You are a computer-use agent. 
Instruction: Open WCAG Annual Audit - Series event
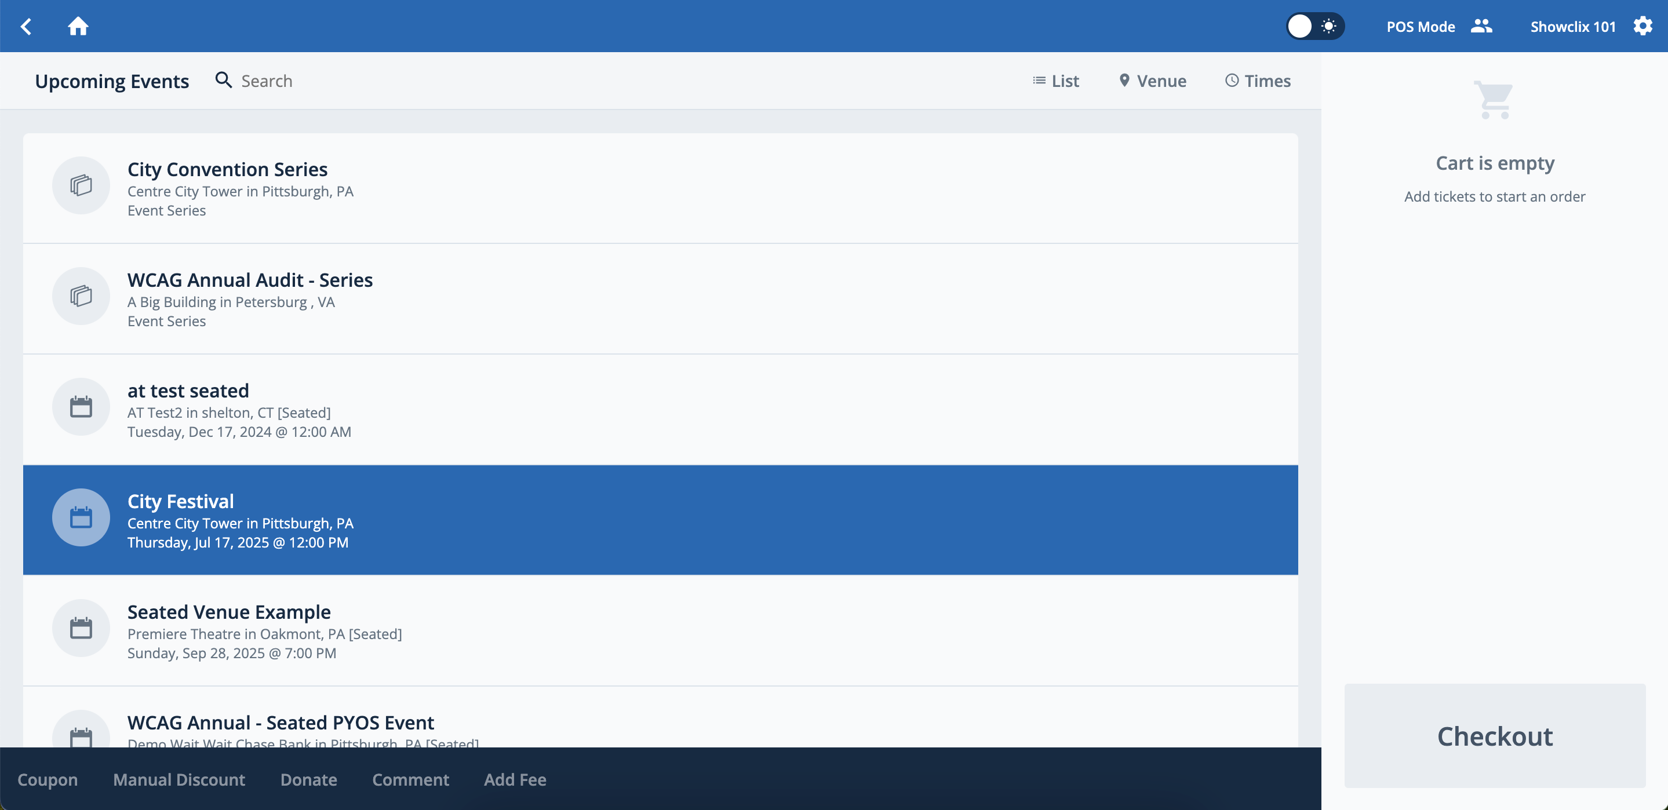tap(250, 280)
